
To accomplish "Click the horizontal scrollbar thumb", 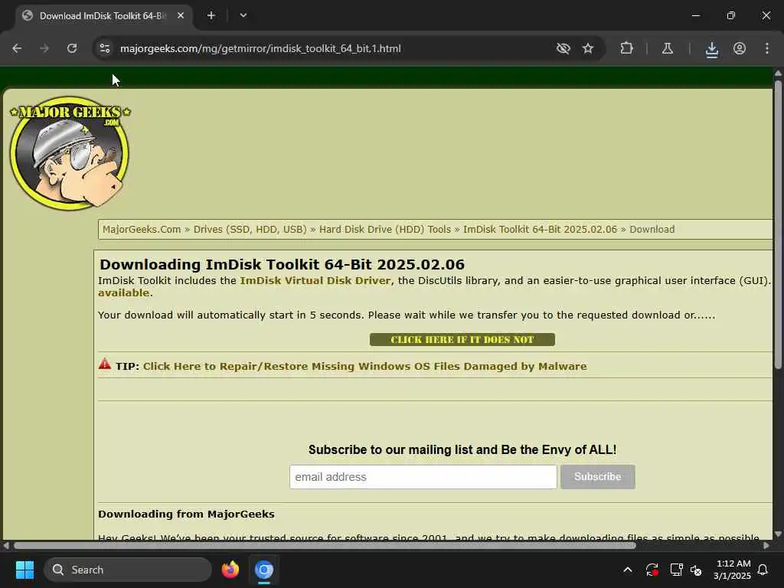I will [325, 545].
